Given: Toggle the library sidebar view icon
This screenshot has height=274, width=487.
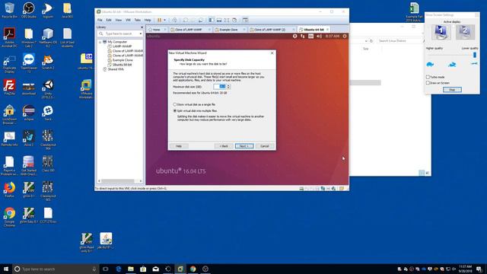Looking at the screenshot, I should click(x=212, y=21).
